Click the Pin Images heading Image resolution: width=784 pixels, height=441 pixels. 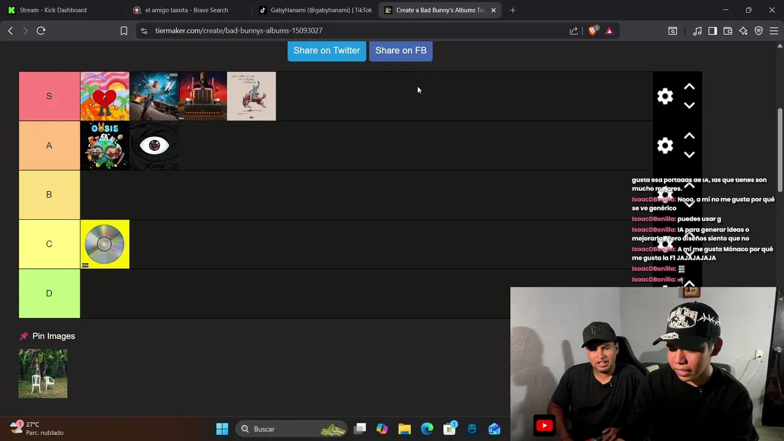coord(53,336)
